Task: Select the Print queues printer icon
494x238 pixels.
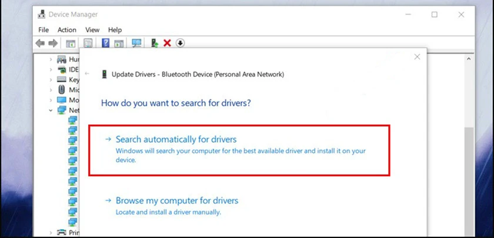Action: pyautogui.click(x=61, y=233)
